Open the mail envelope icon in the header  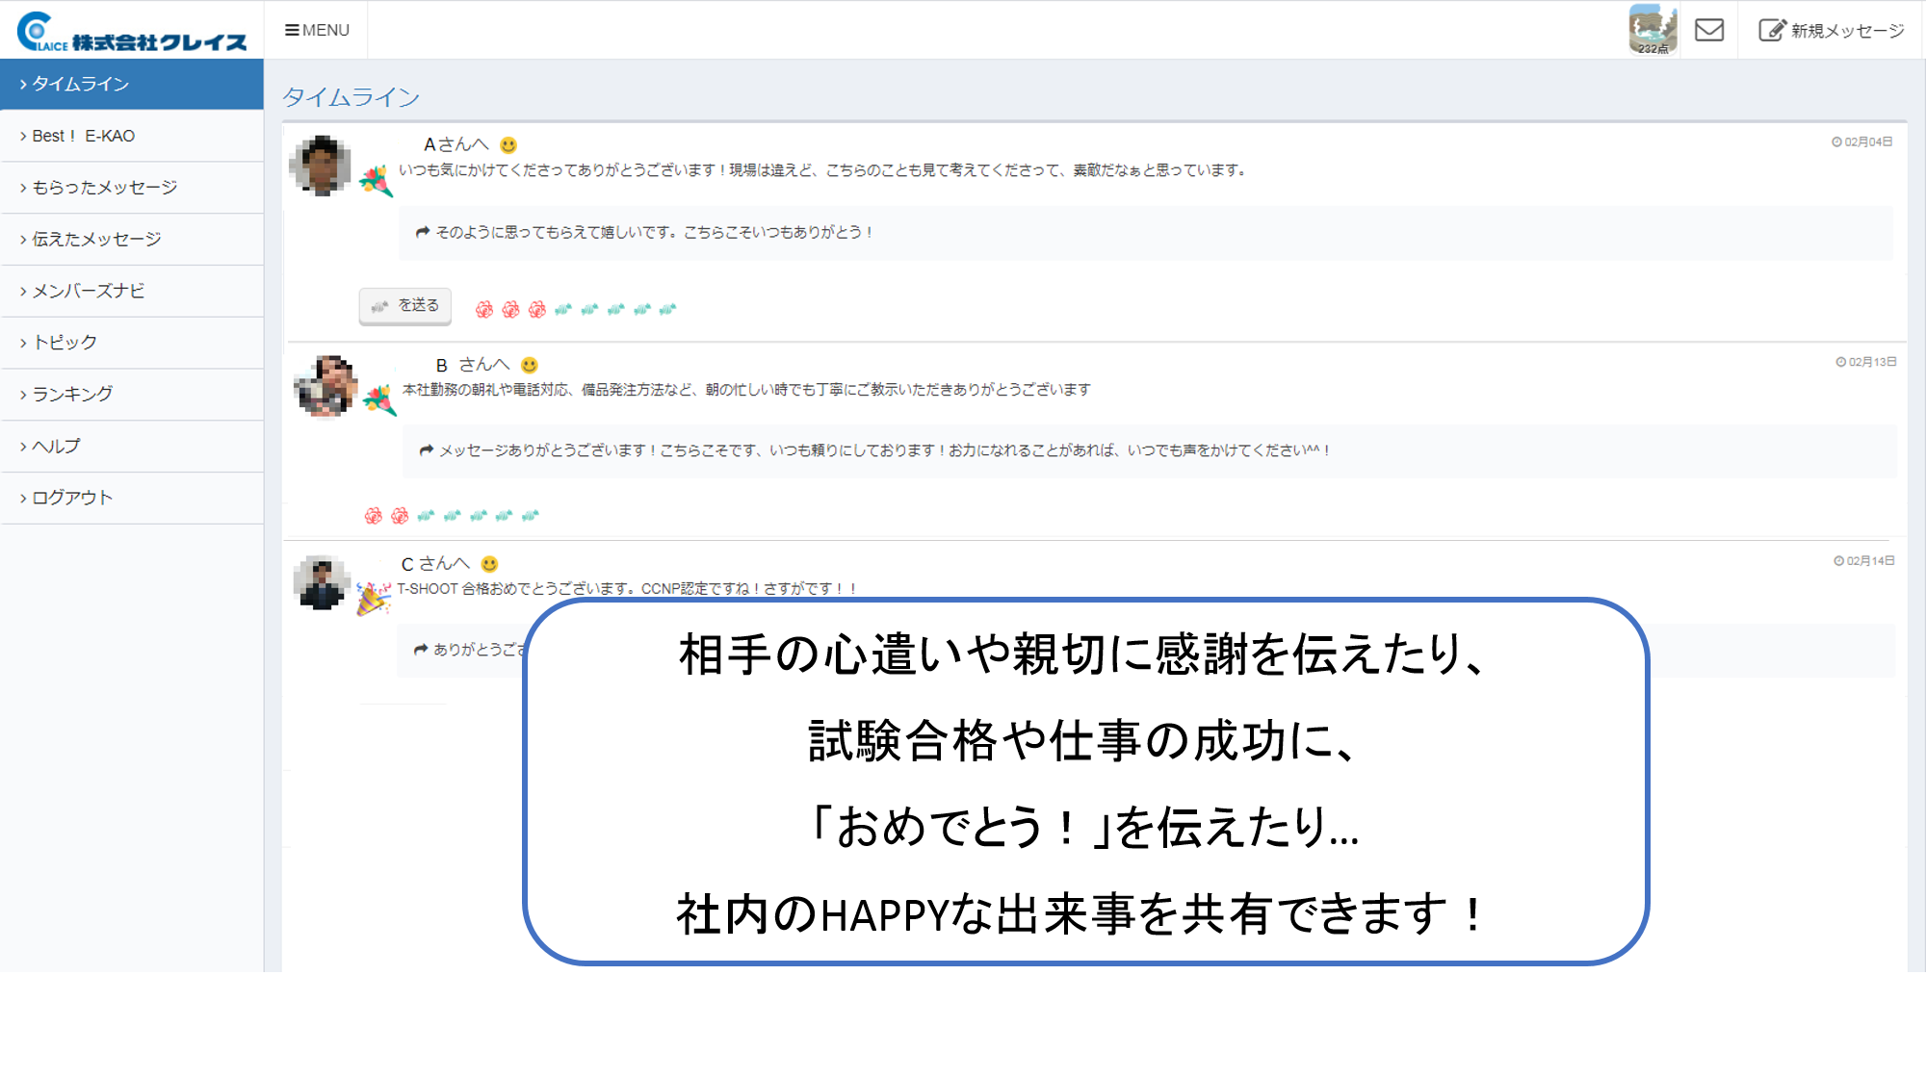1708,30
